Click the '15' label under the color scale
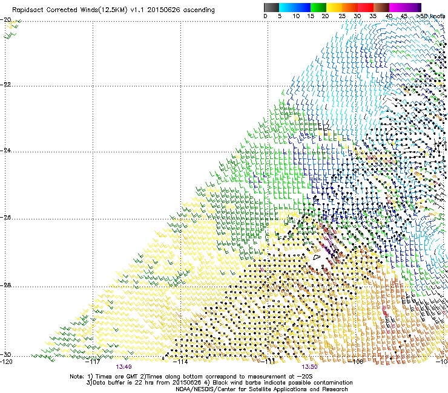Viewport: 448px width, 393px height. (311, 16)
